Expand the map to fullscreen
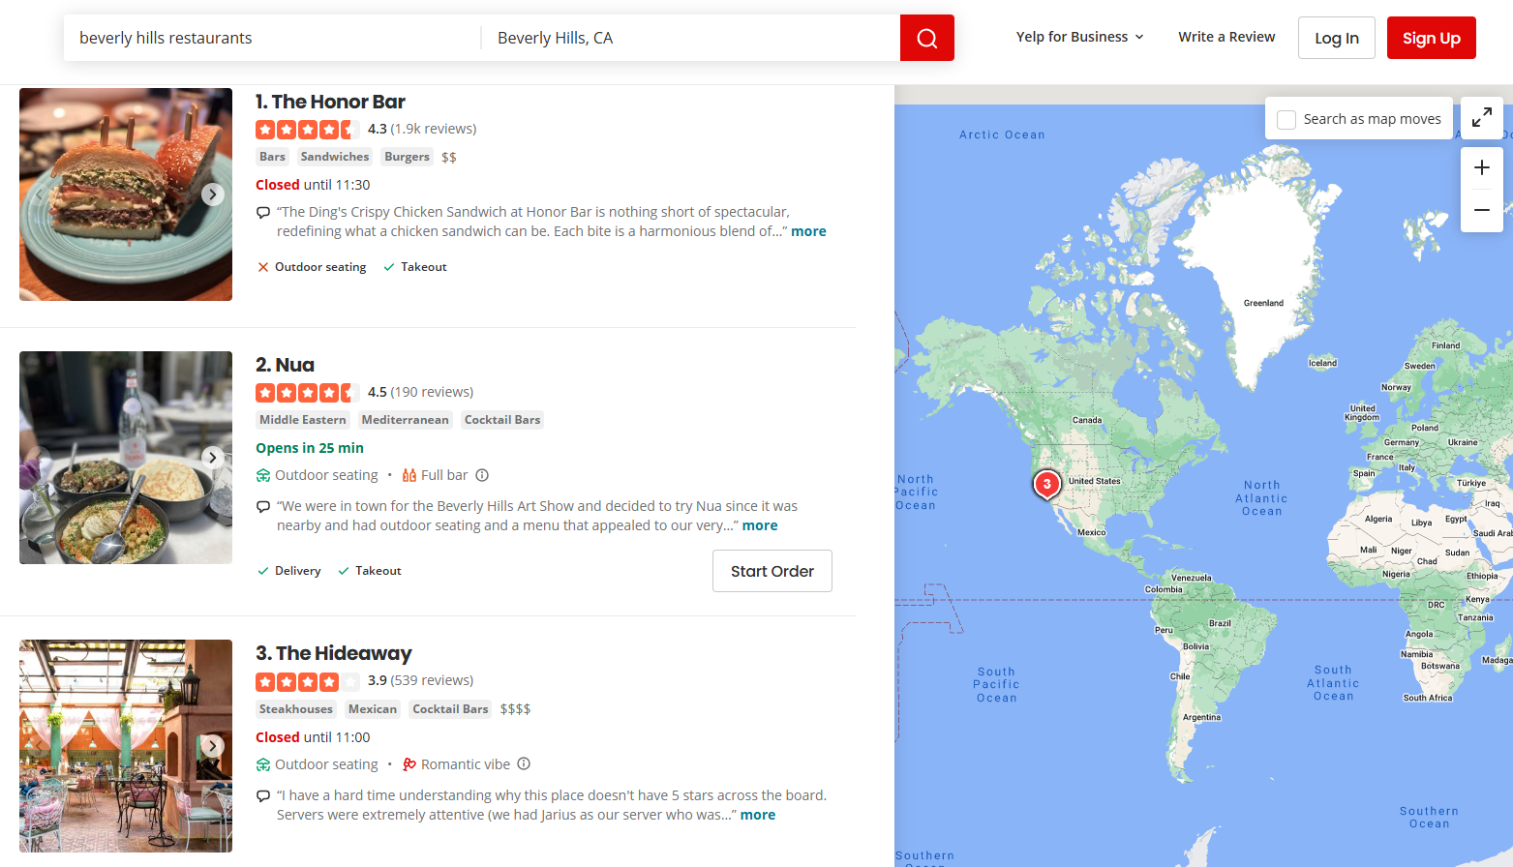Viewport: 1513px width, 867px height. pos(1481,117)
